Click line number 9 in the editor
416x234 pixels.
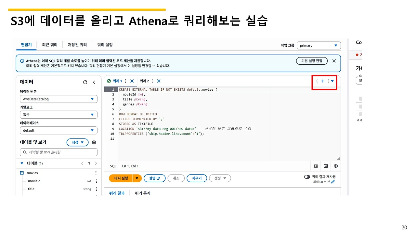point(112,128)
